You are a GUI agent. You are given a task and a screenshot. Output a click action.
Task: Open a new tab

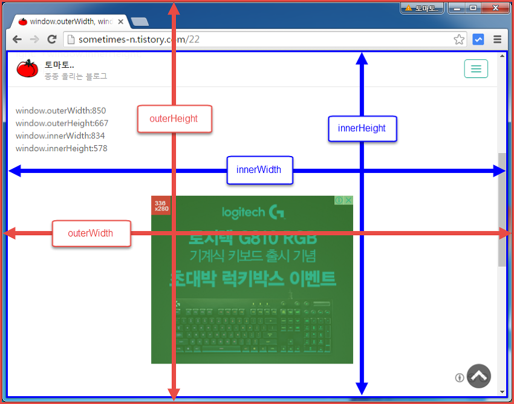140,22
